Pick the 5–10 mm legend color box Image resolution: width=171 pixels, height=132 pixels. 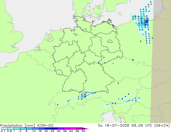click(x=29, y=128)
